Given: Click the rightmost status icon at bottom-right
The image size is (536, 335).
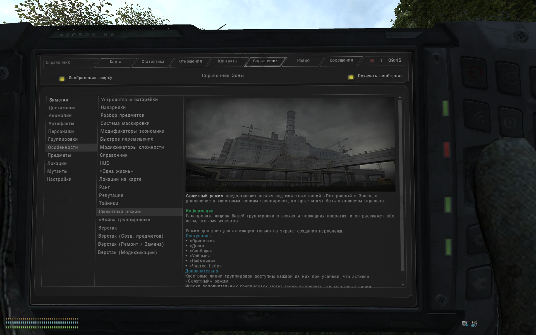Looking at the screenshot, I should [474, 324].
